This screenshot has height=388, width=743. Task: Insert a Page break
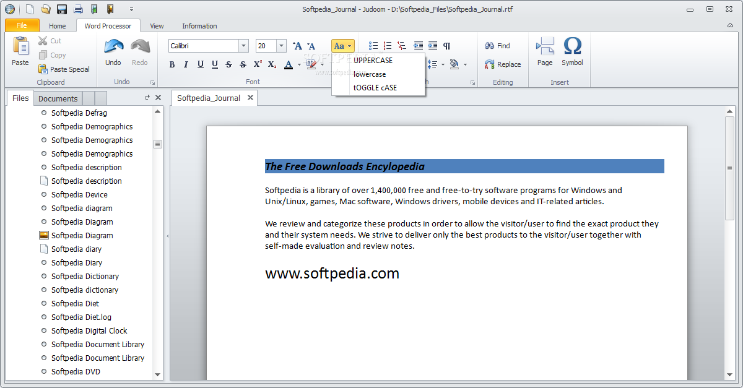[x=545, y=51]
